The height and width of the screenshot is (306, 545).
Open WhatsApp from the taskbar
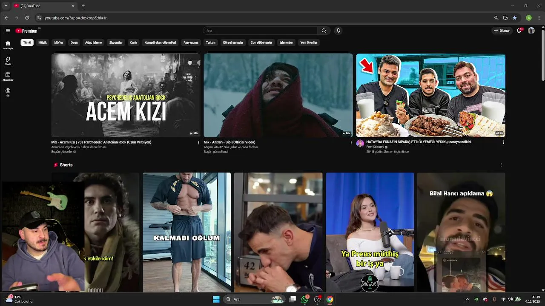click(305, 299)
